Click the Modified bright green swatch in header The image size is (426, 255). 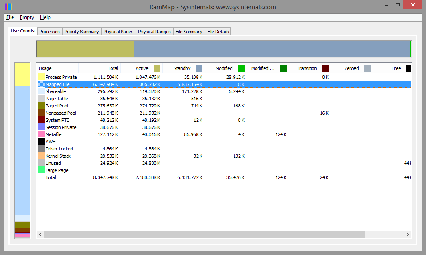[241, 68]
